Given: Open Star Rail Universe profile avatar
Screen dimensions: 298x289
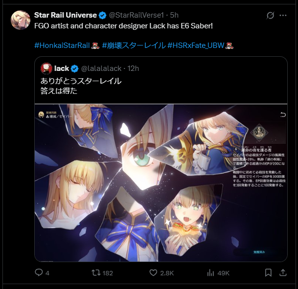Looking at the screenshot, I should (21, 20).
